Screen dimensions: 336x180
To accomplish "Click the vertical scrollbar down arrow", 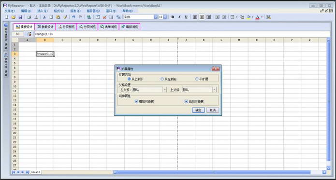I will pos(328,168).
